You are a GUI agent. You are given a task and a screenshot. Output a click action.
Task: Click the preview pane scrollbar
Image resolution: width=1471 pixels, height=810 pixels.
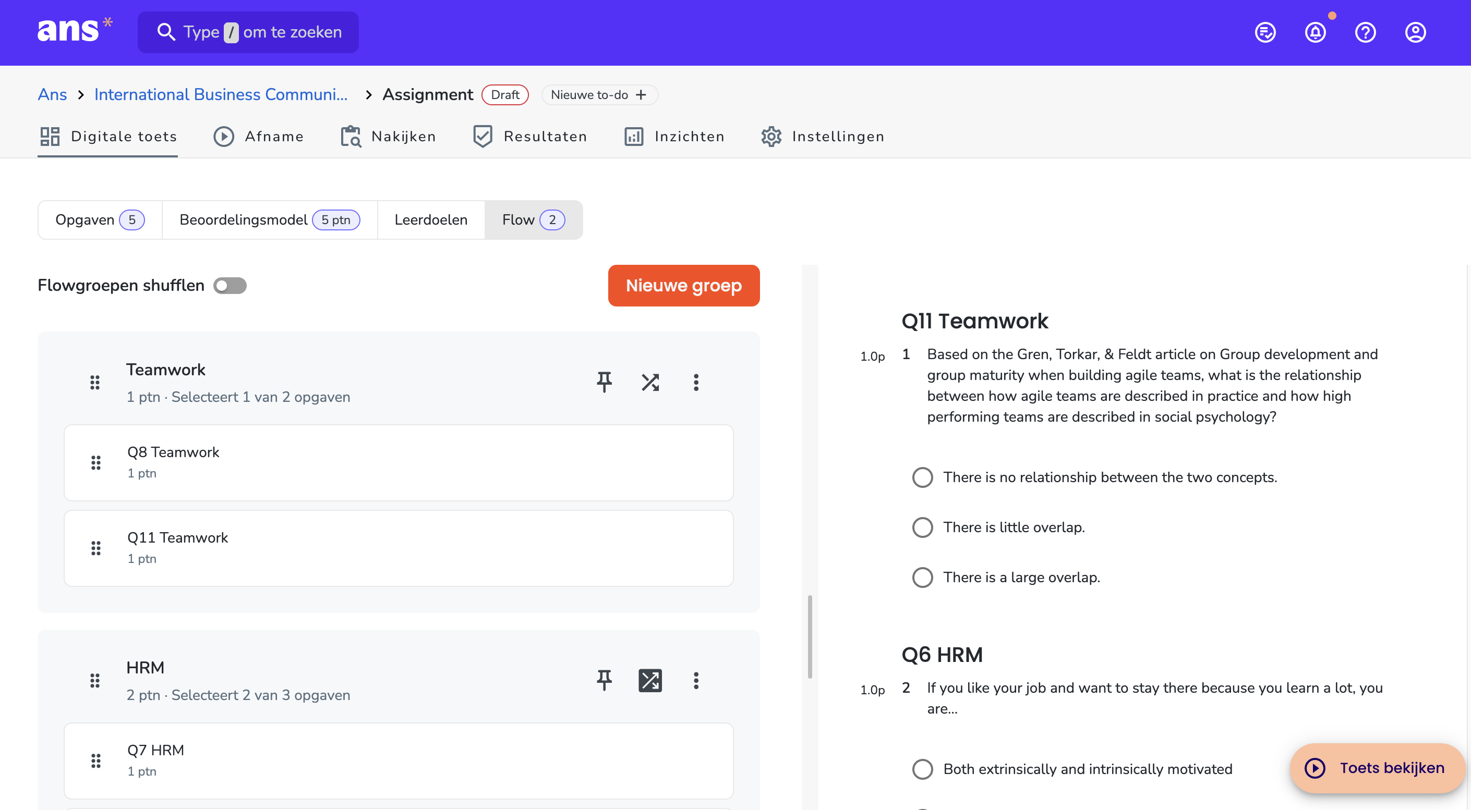[x=810, y=636]
